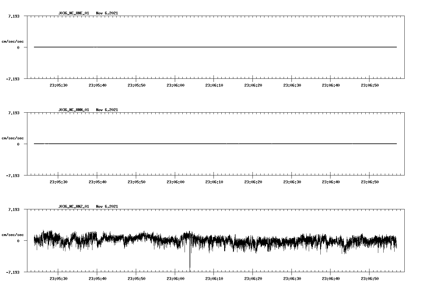Screen dimensions: 427x290
Task: Click 23:05:40 on the HNN time axis
Action: [x=97, y=182]
